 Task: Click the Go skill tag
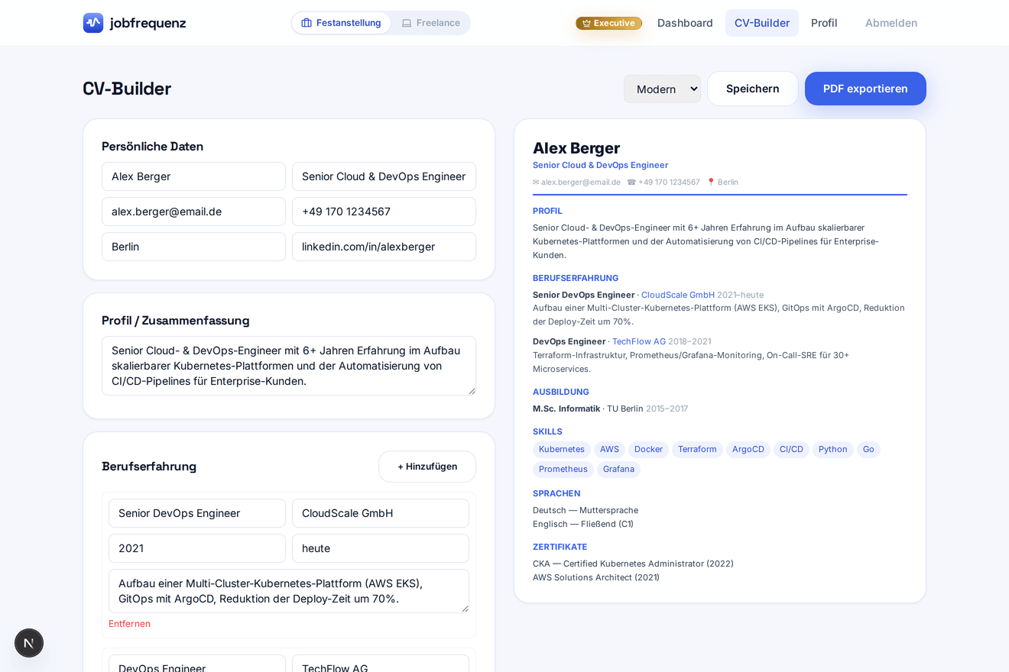868,450
